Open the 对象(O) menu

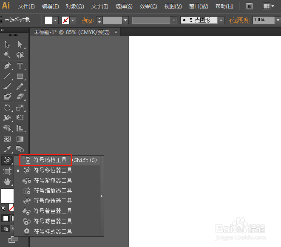click(x=75, y=6)
